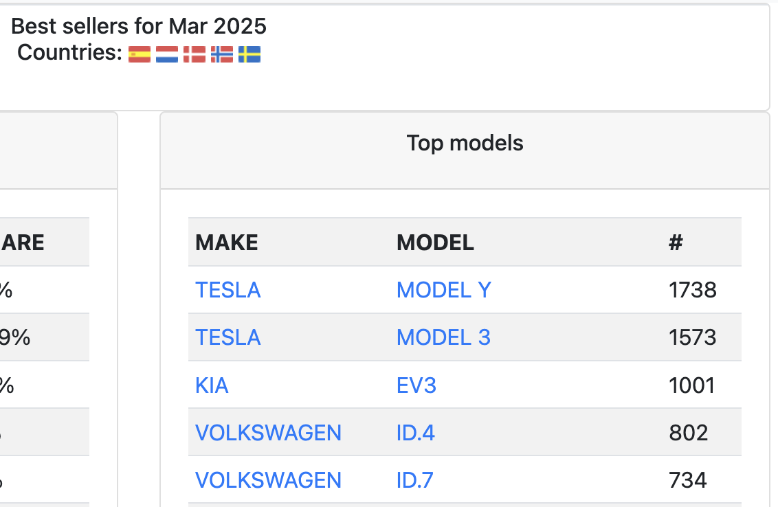
Task: Open the MODEL 3 link
Action: tap(443, 337)
